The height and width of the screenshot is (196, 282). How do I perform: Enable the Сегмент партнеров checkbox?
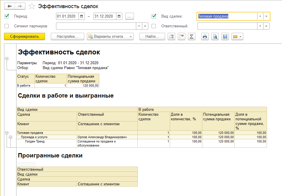(x=7, y=26)
